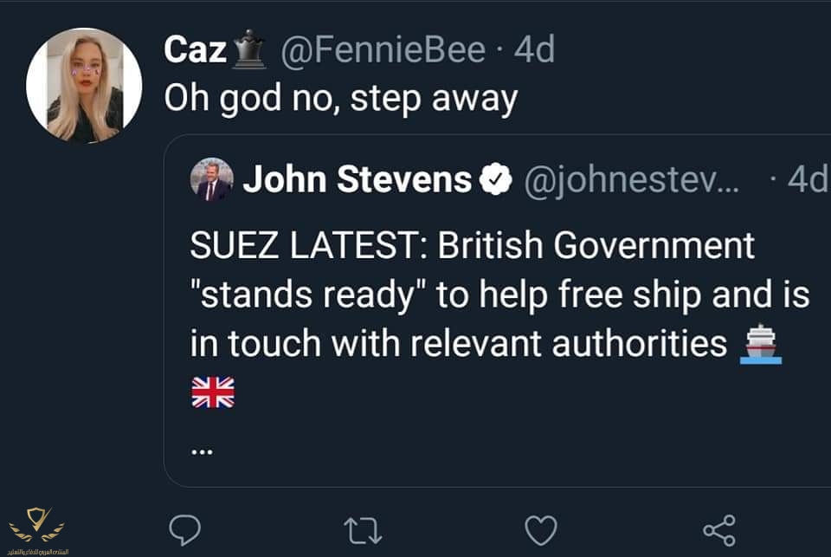This screenshot has height=557, width=831.
Task: Click the ship emoji in quoted tweet
Action: coord(763,343)
